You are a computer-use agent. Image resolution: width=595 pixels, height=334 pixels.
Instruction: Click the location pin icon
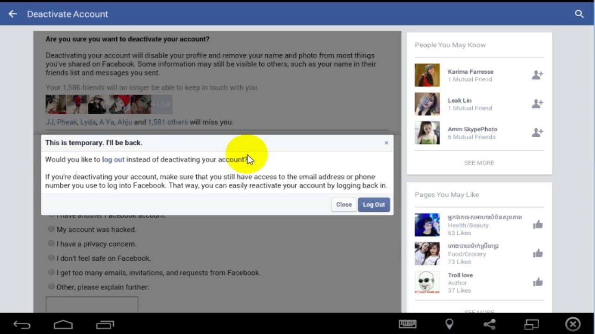tap(450, 324)
